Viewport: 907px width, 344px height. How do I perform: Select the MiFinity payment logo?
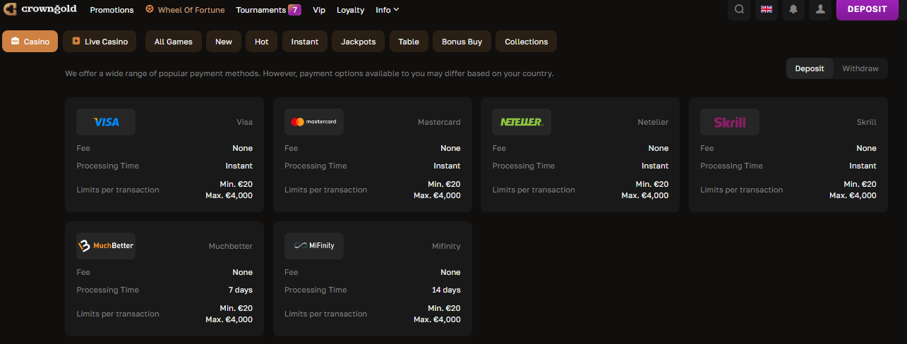tap(314, 246)
